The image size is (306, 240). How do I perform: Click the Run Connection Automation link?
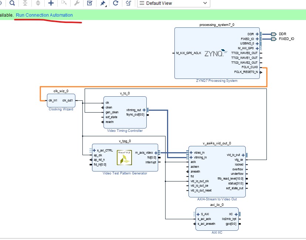point(44,15)
